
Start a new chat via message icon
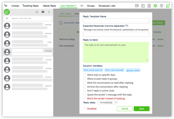coord(43,12)
